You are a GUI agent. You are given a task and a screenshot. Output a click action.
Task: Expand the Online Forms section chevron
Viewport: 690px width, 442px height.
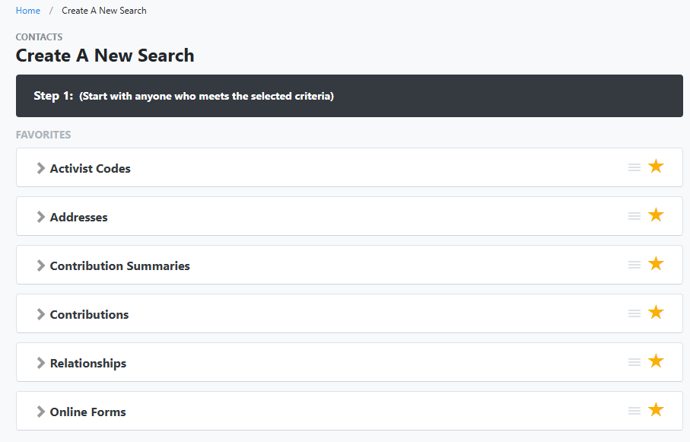pos(41,412)
